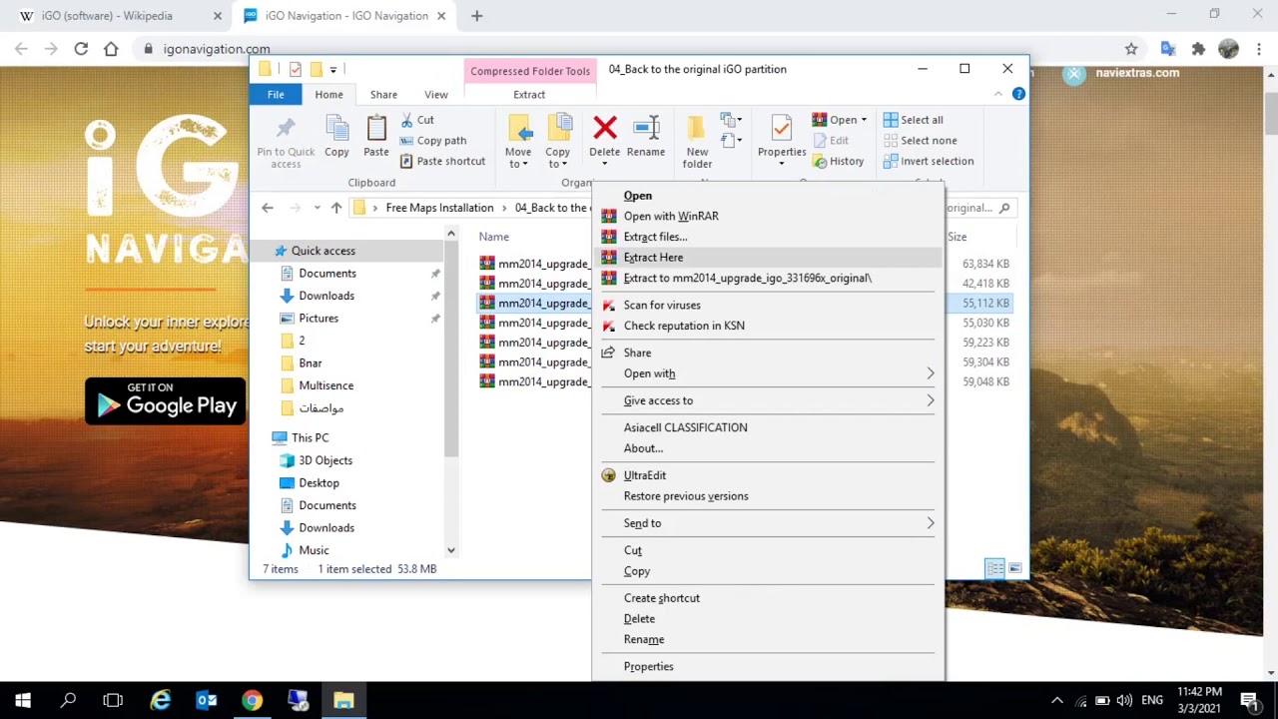Expand the ribbon Open button's dropdown arrow
This screenshot has width=1278, height=719.
click(864, 120)
